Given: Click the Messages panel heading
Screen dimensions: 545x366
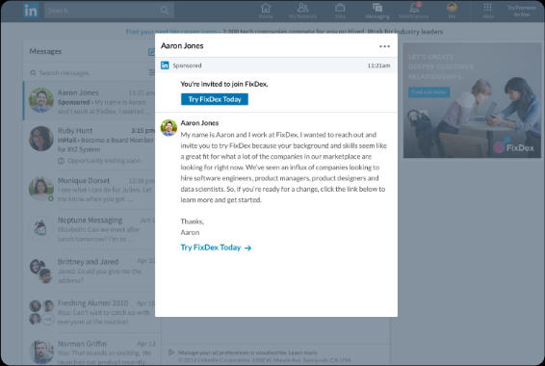Looking at the screenshot, I should pos(45,51).
